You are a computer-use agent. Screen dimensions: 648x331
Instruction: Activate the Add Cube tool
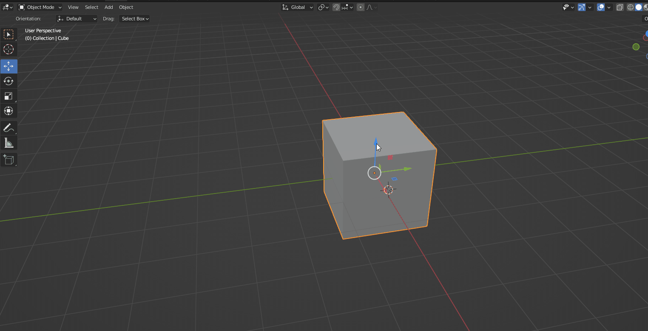tap(9, 160)
